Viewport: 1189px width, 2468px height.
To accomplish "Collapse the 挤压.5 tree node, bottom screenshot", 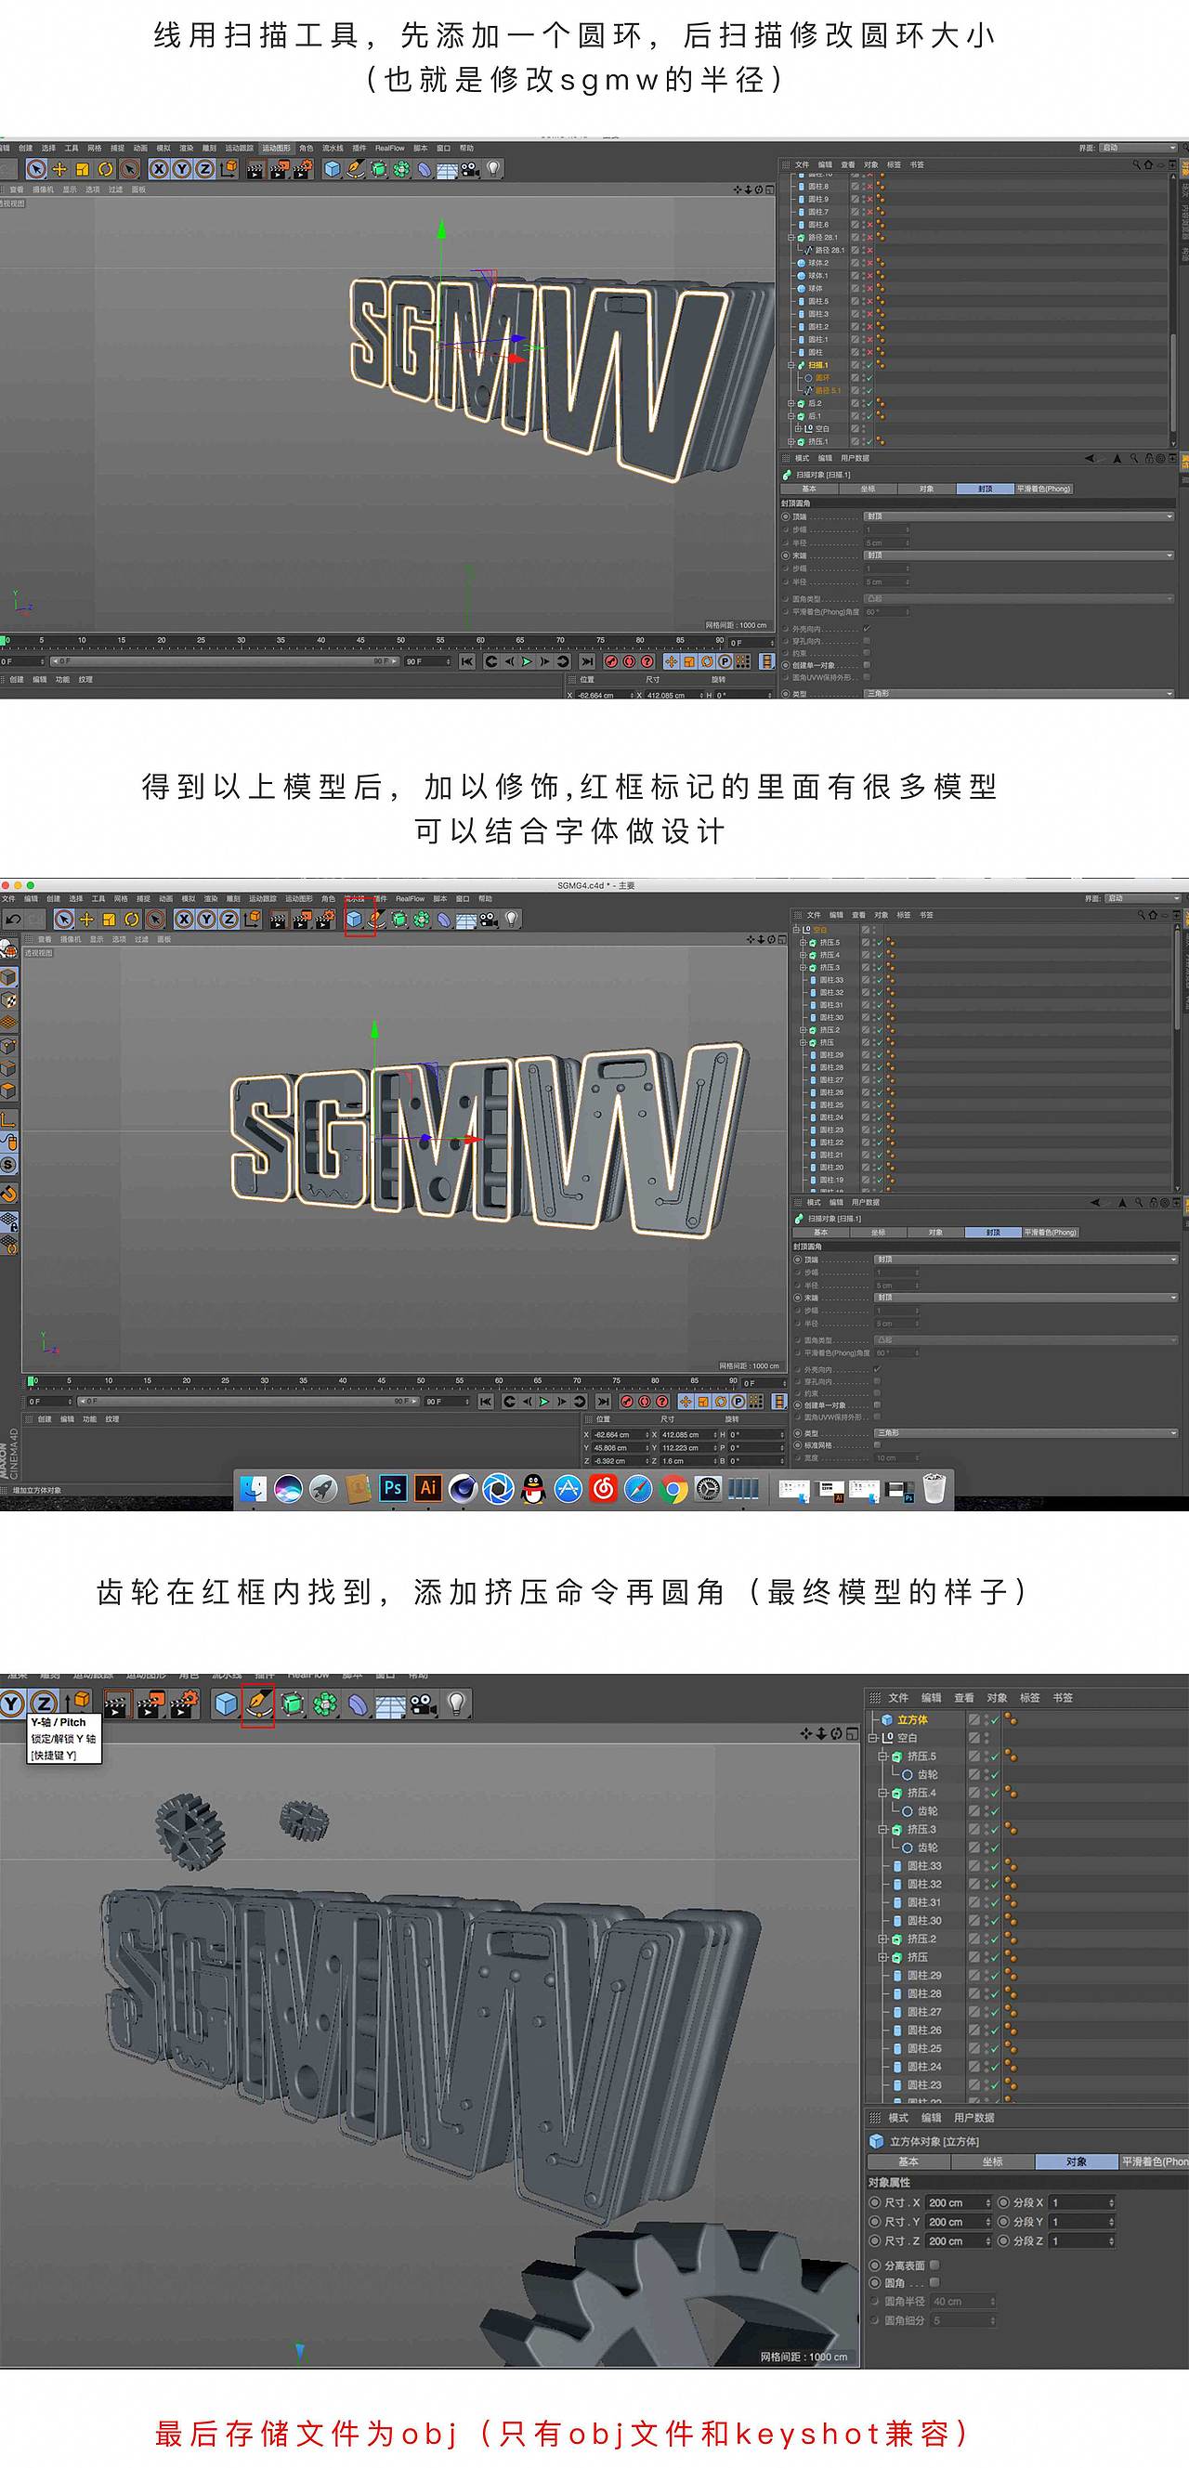I will pos(883,1756).
